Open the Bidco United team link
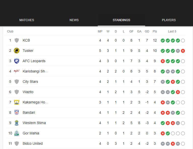193x149 pixels. pos(33,143)
